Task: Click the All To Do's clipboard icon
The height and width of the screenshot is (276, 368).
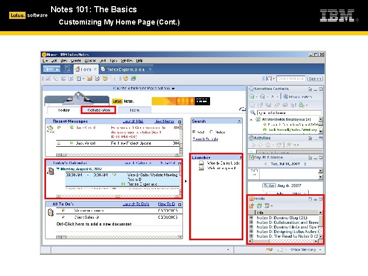Action: point(51,213)
